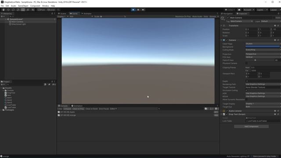Viewport: 281px width, 158px height.
Task: Open the File menu
Action: (x=2, y=6)
